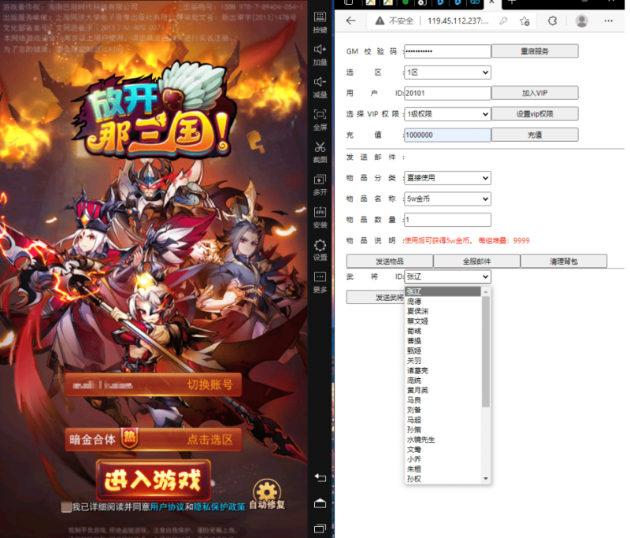
Task: Click the saved password key icon
Action: [503, 21]
